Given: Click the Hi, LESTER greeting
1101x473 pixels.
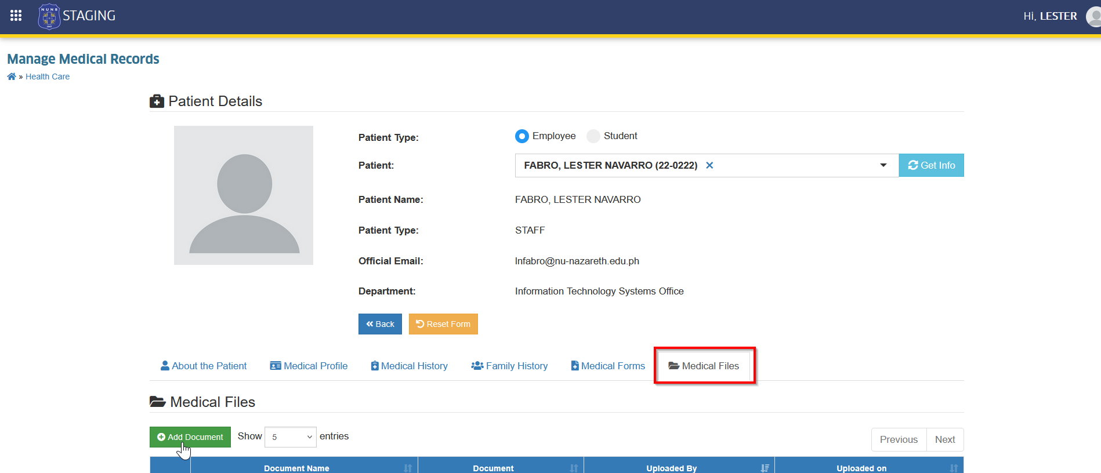Looking at the screenshot, I should (1050, 16).
